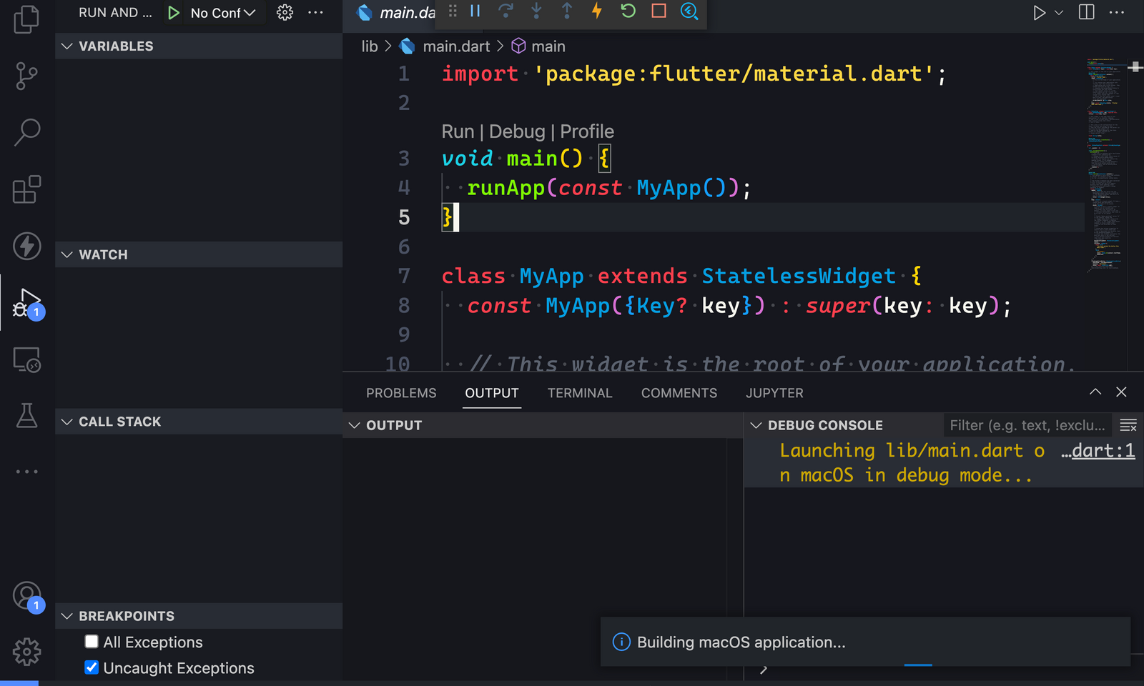Click the Debug code lens link

click(517, 131)
